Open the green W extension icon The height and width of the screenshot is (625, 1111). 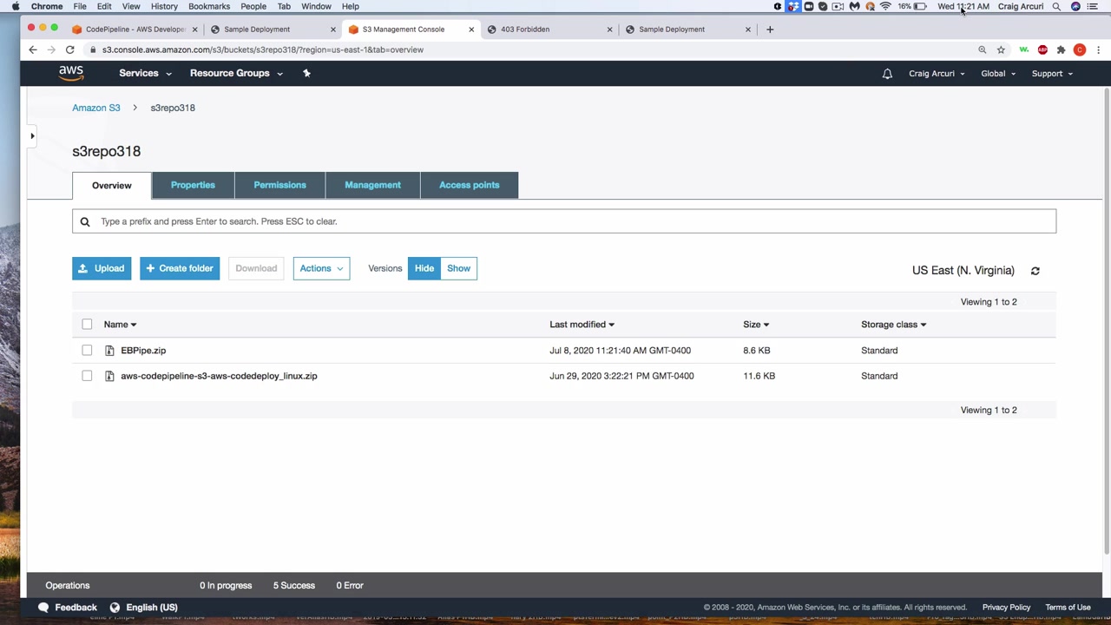tap(1024, 49)
